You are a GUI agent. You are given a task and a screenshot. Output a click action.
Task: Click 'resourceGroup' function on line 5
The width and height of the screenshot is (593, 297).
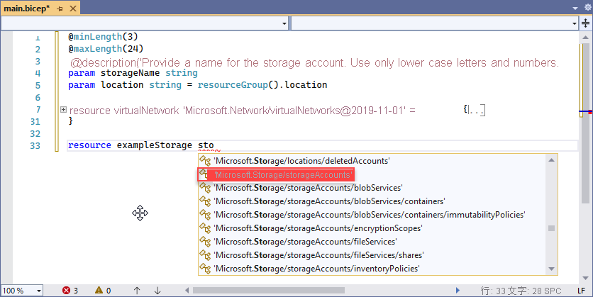233,84
